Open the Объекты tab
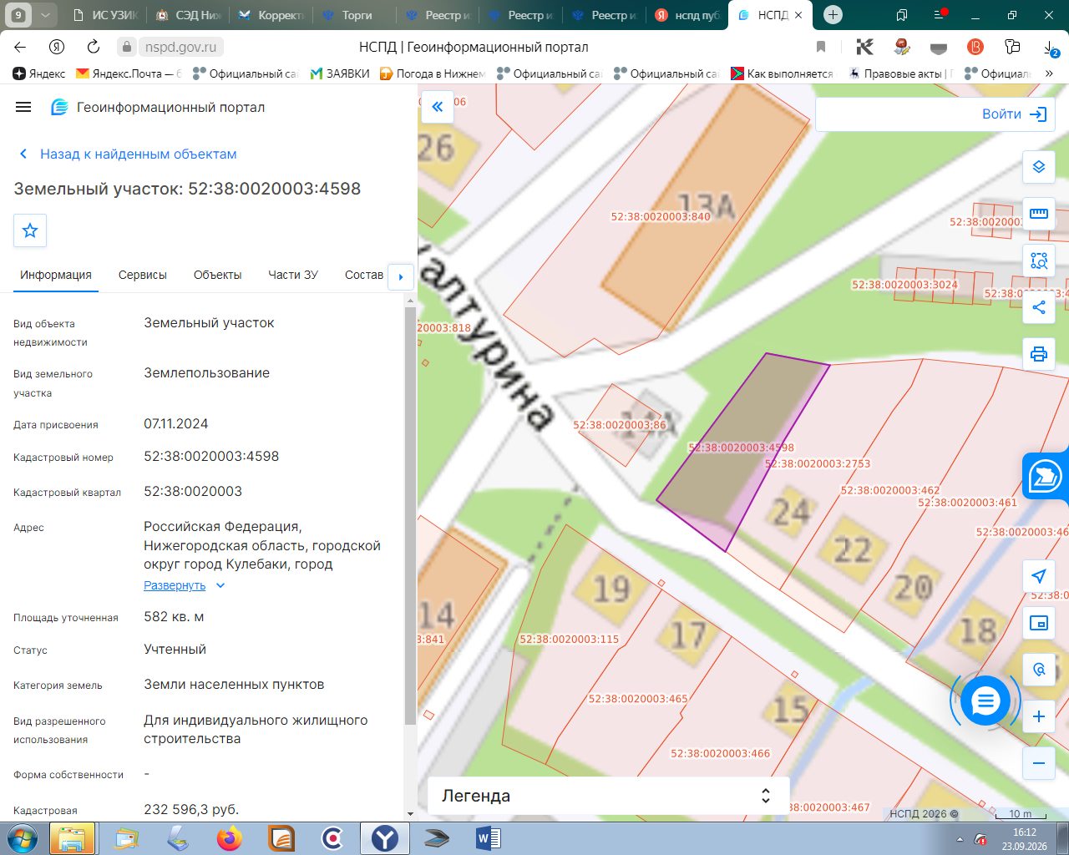Screen dimensions: 1069x855 (217, 275)
